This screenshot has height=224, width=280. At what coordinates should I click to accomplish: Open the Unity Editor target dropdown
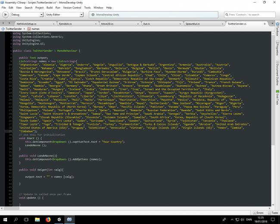pyautogui.click(x=64, y=15)
